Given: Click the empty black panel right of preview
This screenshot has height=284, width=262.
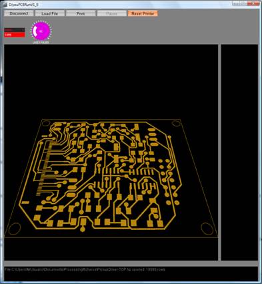Looking at the screenshot, I should click(x=239, y=152).
